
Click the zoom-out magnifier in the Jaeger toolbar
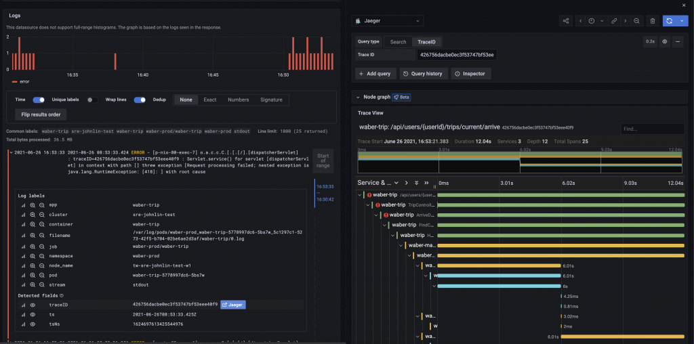point(636,21)
